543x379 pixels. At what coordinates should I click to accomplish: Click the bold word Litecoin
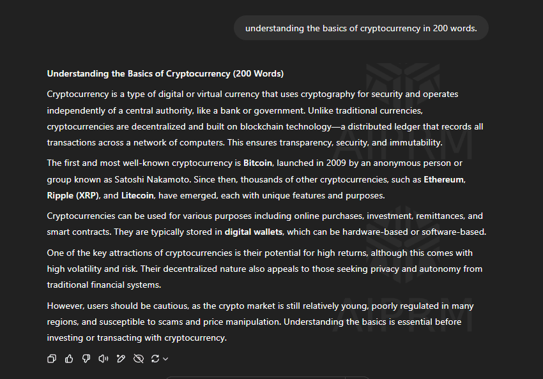tap(137, 195)
